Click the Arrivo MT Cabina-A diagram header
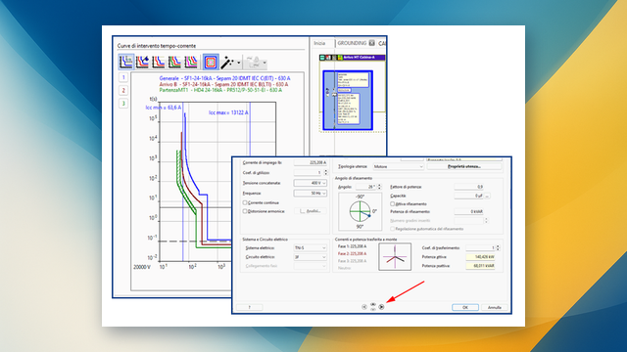This screenshot has width=627, height=352. coord(353,58)
